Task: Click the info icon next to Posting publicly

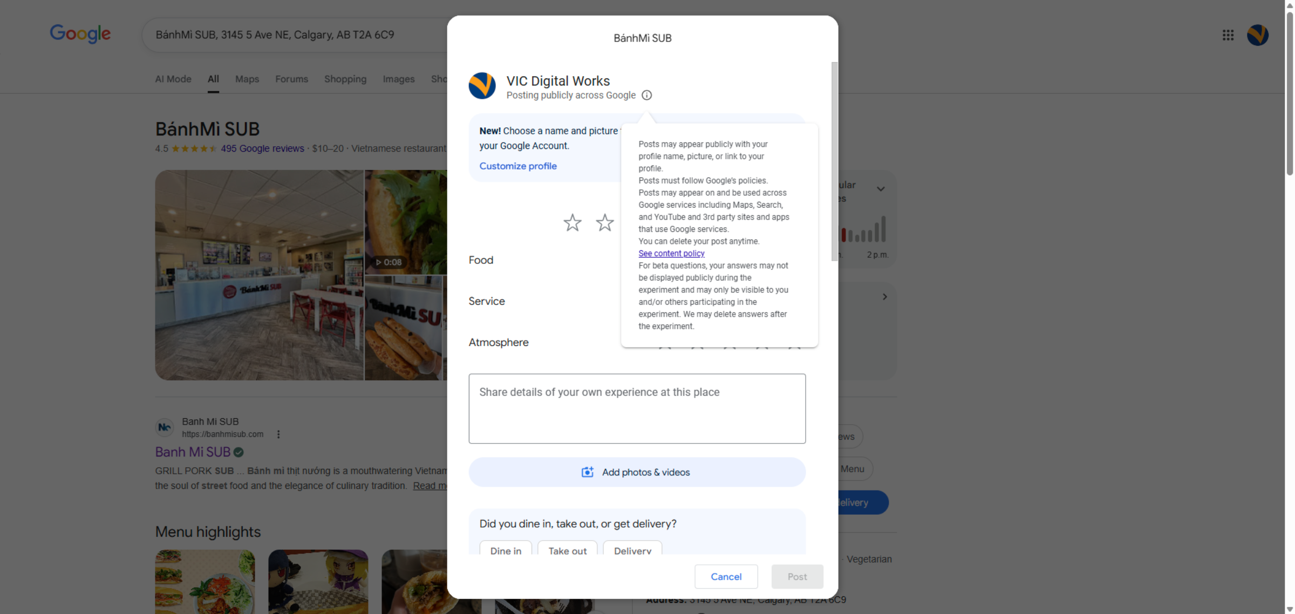Action: (x=646, y=95)
